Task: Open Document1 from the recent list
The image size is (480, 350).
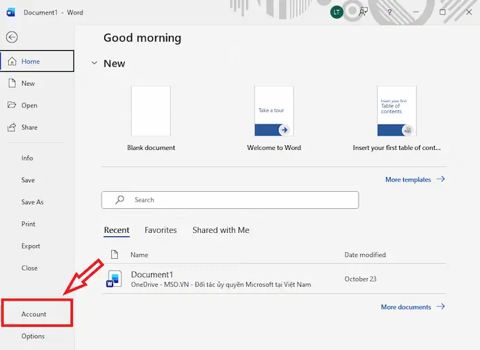Action: [x=151, y=275]
